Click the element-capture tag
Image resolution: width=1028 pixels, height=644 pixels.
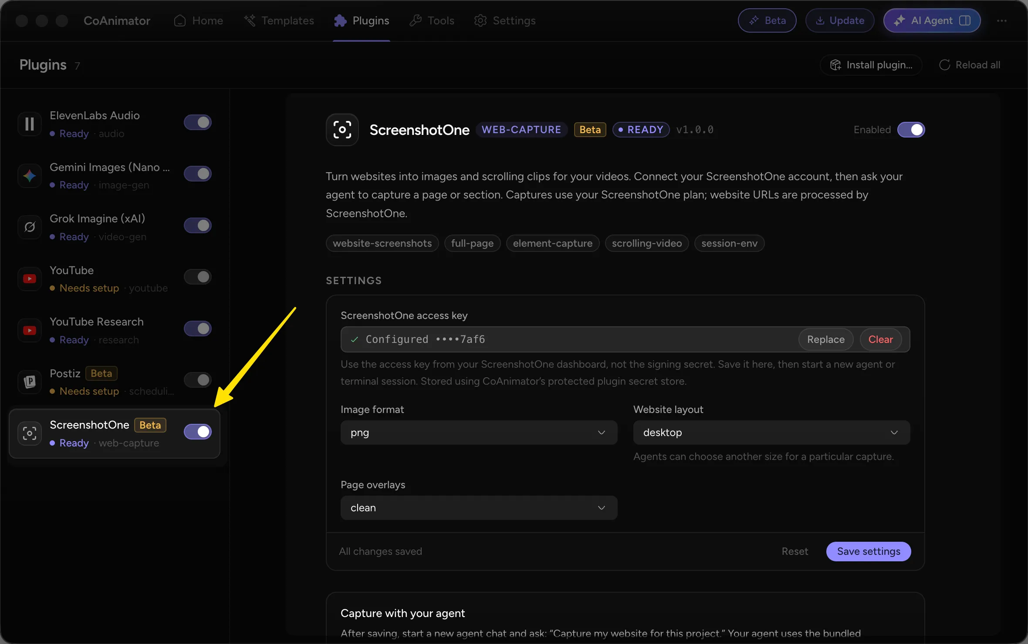click(x=553, y=243)
